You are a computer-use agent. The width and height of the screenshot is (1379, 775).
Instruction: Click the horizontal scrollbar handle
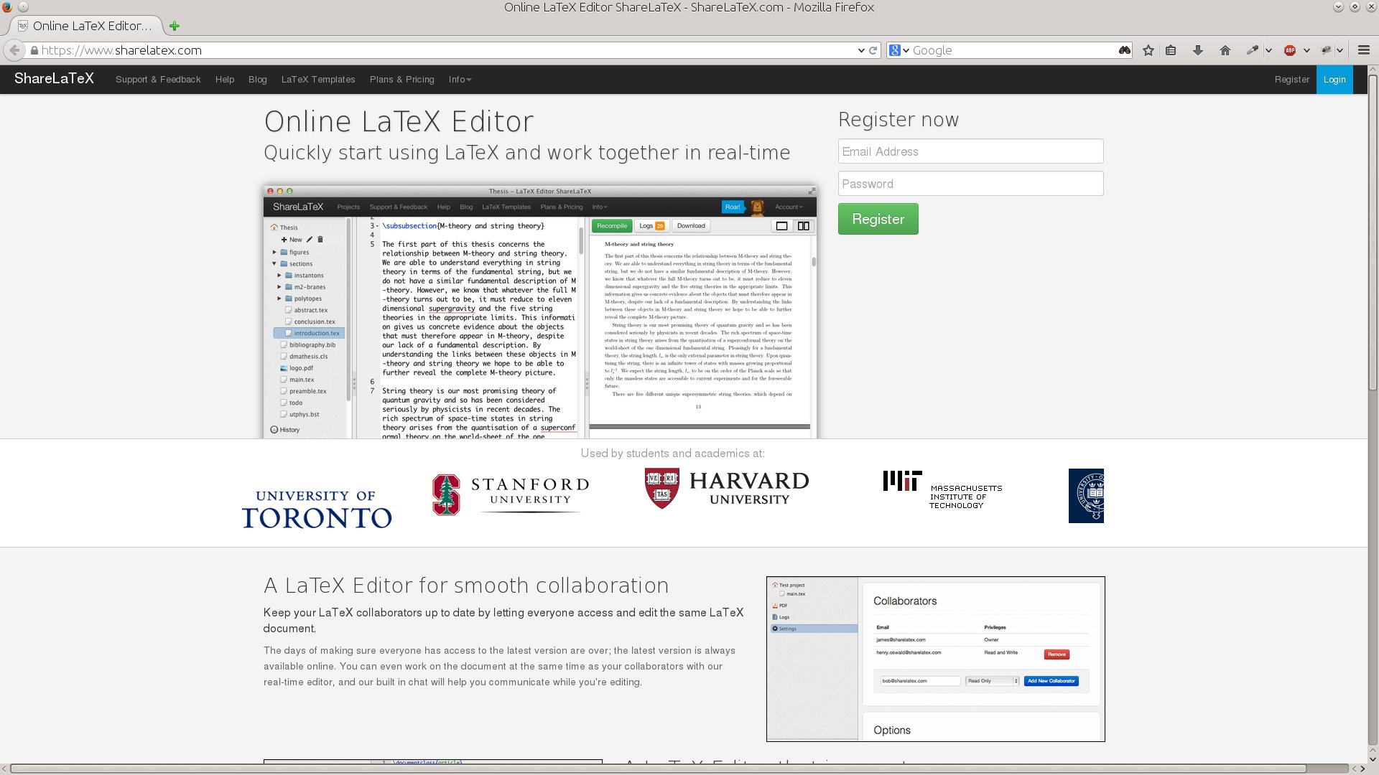click(x=658, y=769)
